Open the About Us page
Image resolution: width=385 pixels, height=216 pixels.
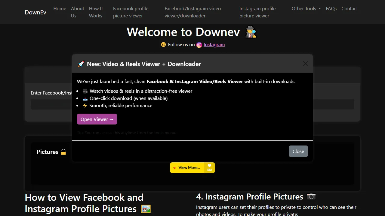click(77, 12)
